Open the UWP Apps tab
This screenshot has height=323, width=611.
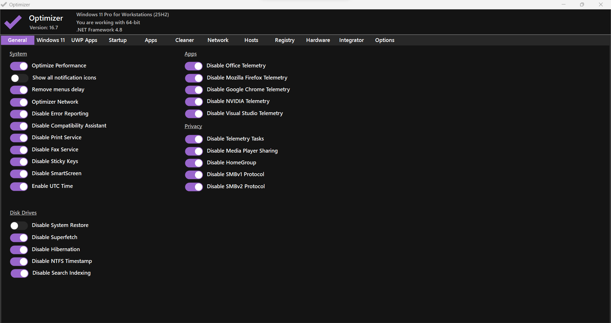click(84, 40)
